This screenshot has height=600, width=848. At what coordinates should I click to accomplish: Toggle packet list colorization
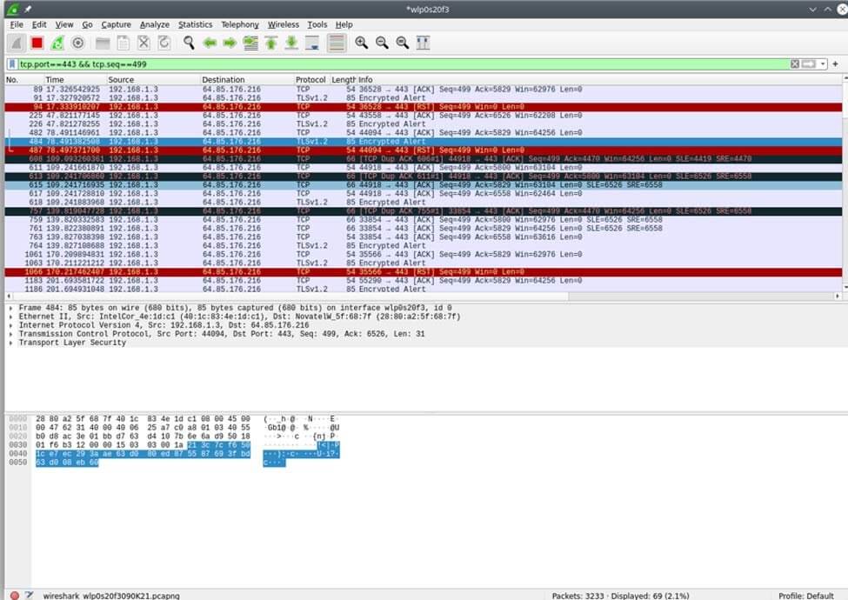[337, 43]
